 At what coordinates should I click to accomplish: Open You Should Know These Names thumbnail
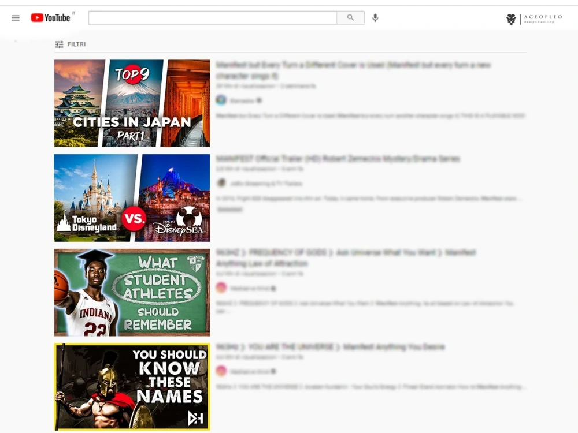pyautogui.click(x=132, y=387)
